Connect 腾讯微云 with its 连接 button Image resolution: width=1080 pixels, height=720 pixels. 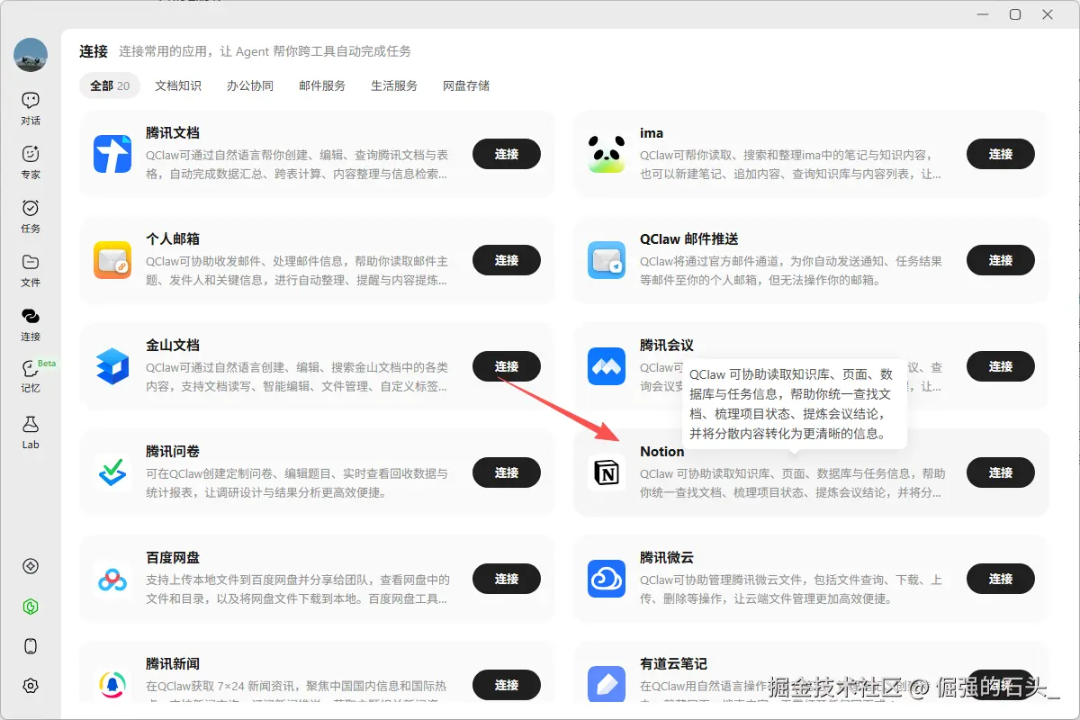pos(1001,579)
